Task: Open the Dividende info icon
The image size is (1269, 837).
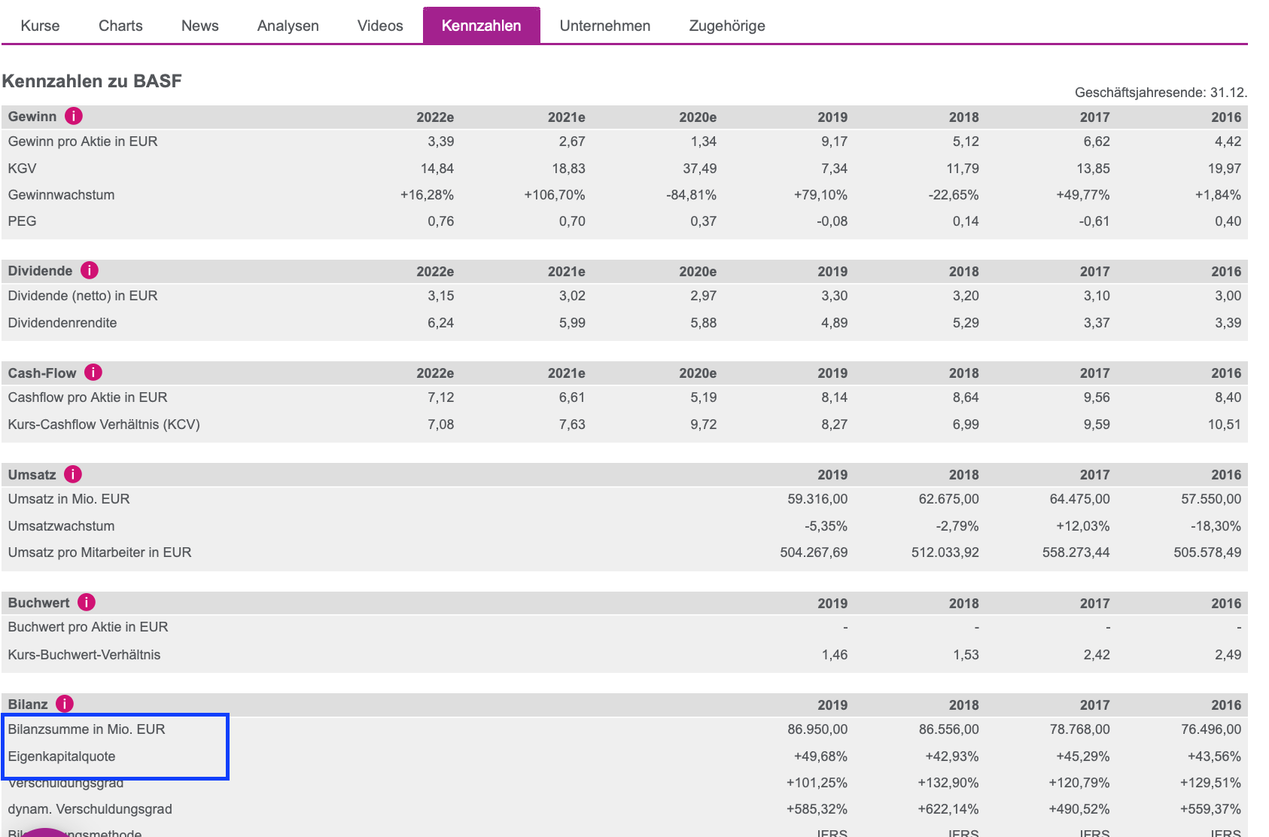Action: coord(90,270)
